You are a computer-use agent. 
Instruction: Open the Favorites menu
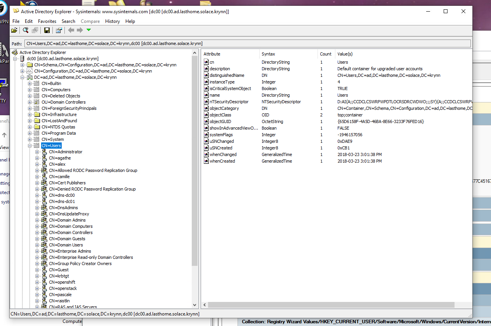47,21
